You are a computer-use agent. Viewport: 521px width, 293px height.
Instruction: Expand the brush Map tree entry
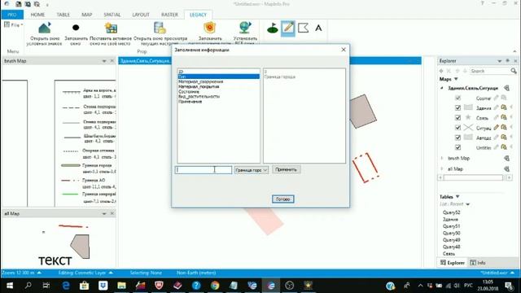tap(442, 159)
